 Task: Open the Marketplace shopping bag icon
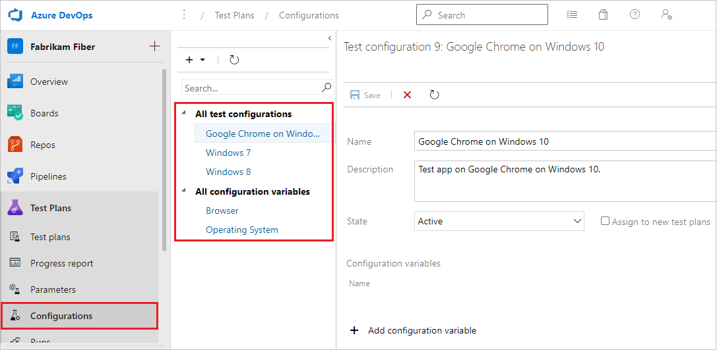coord(604,14)
